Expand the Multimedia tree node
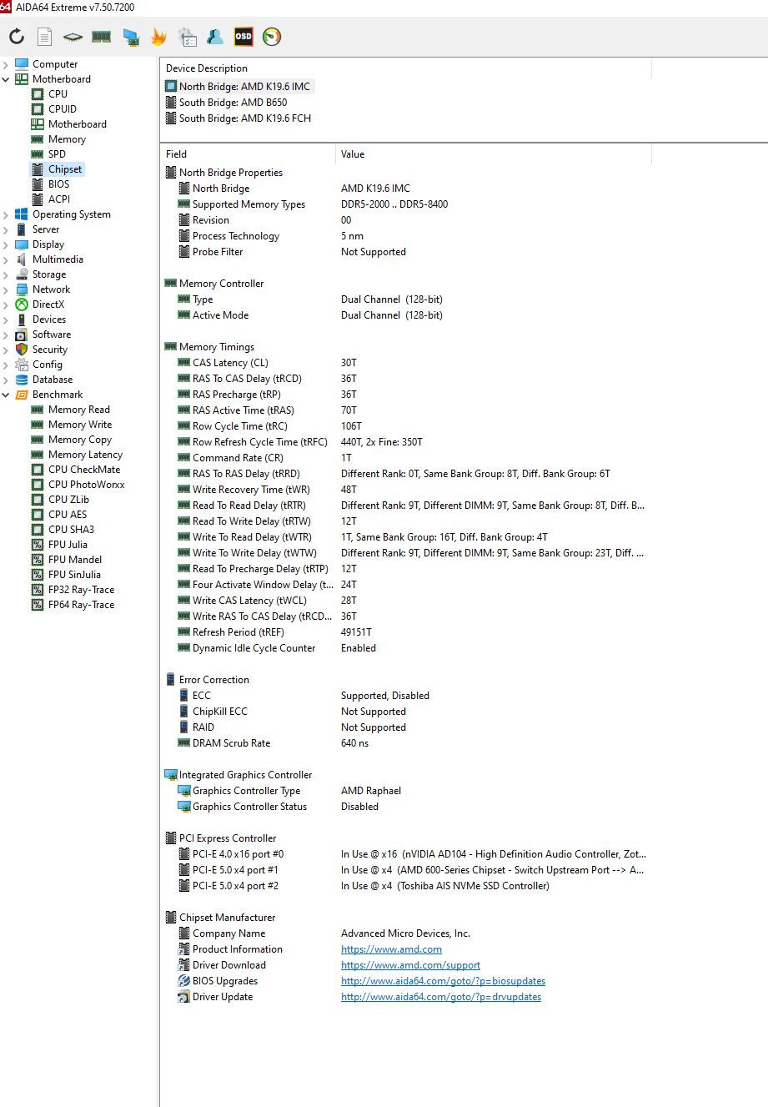Viewport: 768px width, 1107px height. pyautogui.click(x=6, y=259)
